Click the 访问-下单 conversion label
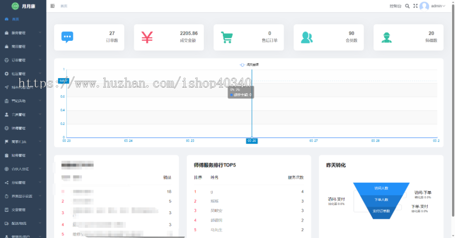The height and width of the screenshot is (238, 455). pyautogui.click(x=423, y=192)
